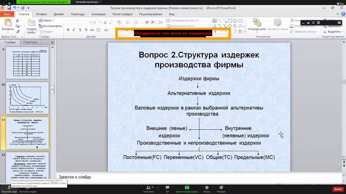Open the line spacing dropdown
This screenshot has height=194, width=346.
click(161, 23)
